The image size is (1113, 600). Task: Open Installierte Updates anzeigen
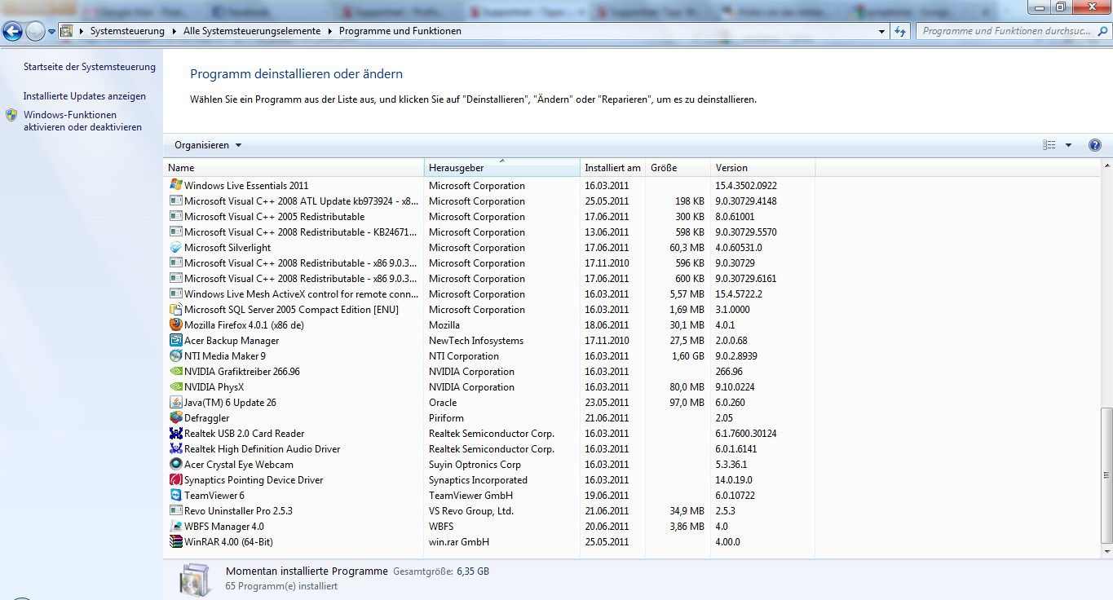(86, 95)
